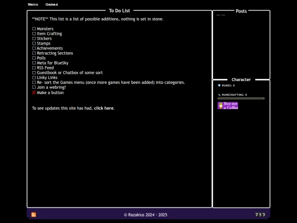The height and width of the screenshot is (223, 297).
Task: Click the Runecrafting tool icon
Action: [219, 95]
